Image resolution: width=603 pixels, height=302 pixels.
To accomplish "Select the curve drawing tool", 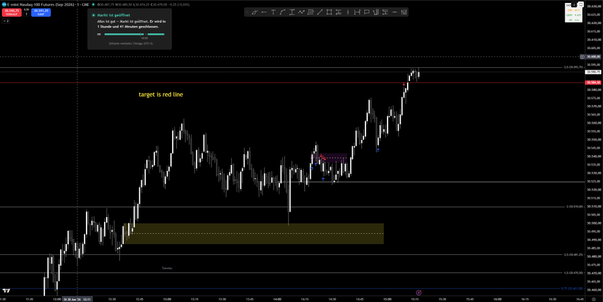I will point(282,12).
